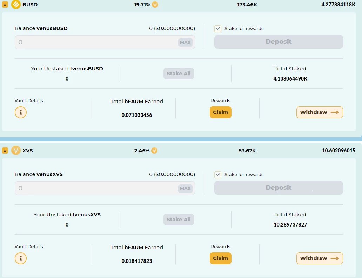The image size is (362, 278).
Task: Open the BUSD Vault Details info icon
Action: [x=21, y=112]
